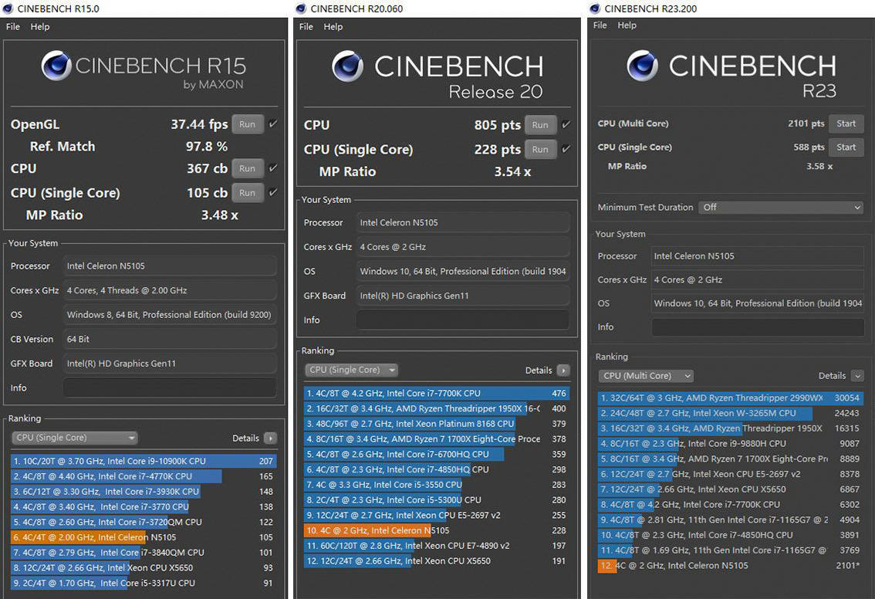Click GFX Board field in R20
Image resolution: width=875 pixels, height=599 pixels.
[463, 296]
